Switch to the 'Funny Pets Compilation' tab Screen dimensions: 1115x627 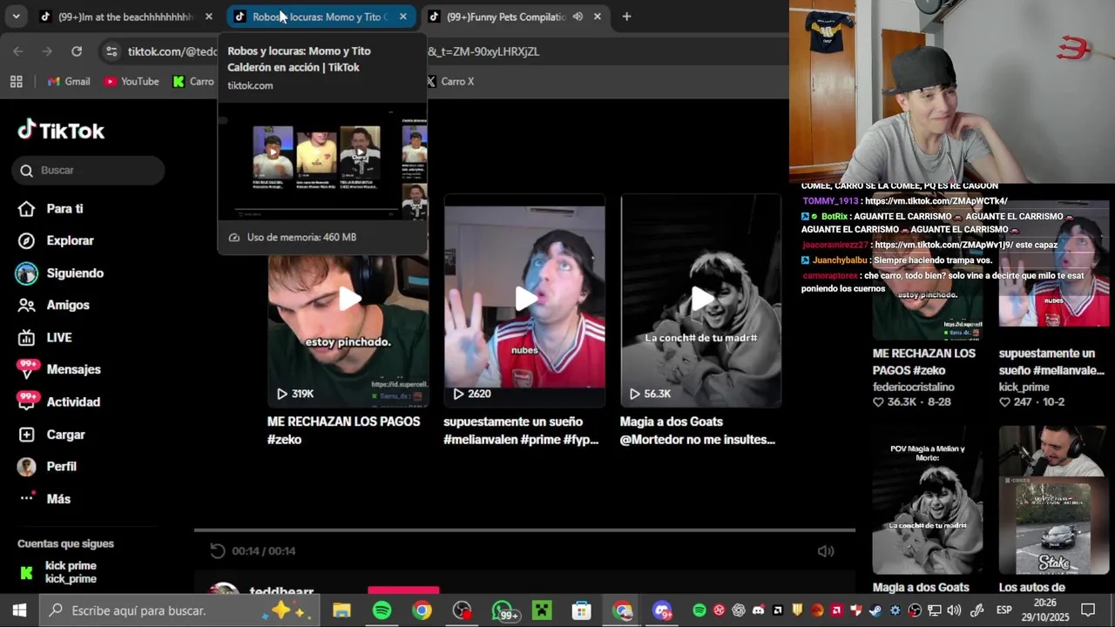click(505, 17)
